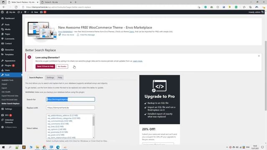This screenshot has width=267, height=150.
Task: Click into the Search for field
Action: [x=71, y=99]
